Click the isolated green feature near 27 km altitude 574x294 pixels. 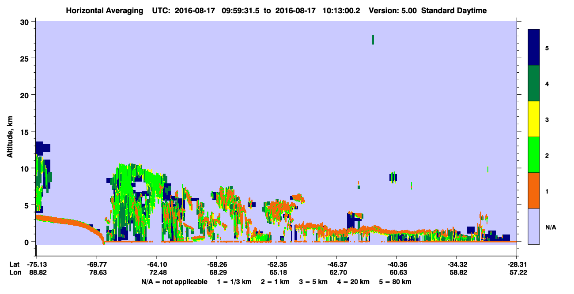(x=373, y=40)
